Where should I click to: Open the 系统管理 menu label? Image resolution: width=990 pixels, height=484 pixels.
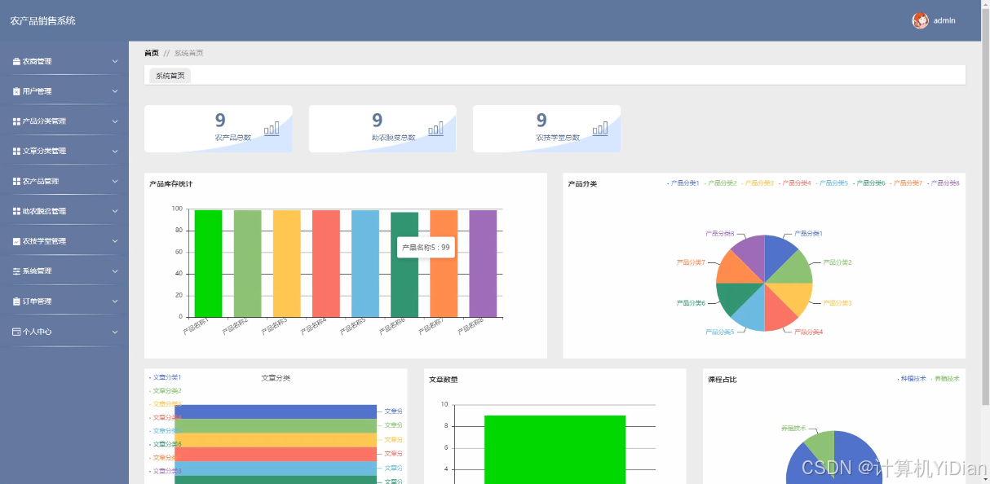click(37, 271)
